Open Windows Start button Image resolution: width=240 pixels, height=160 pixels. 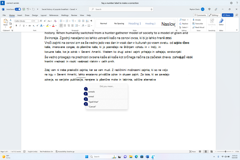87,157
